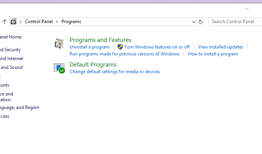The width and height of the screenshot is (262, 154).
Task: Minimize the Control Panel window
Action: [x=247, y=9]
